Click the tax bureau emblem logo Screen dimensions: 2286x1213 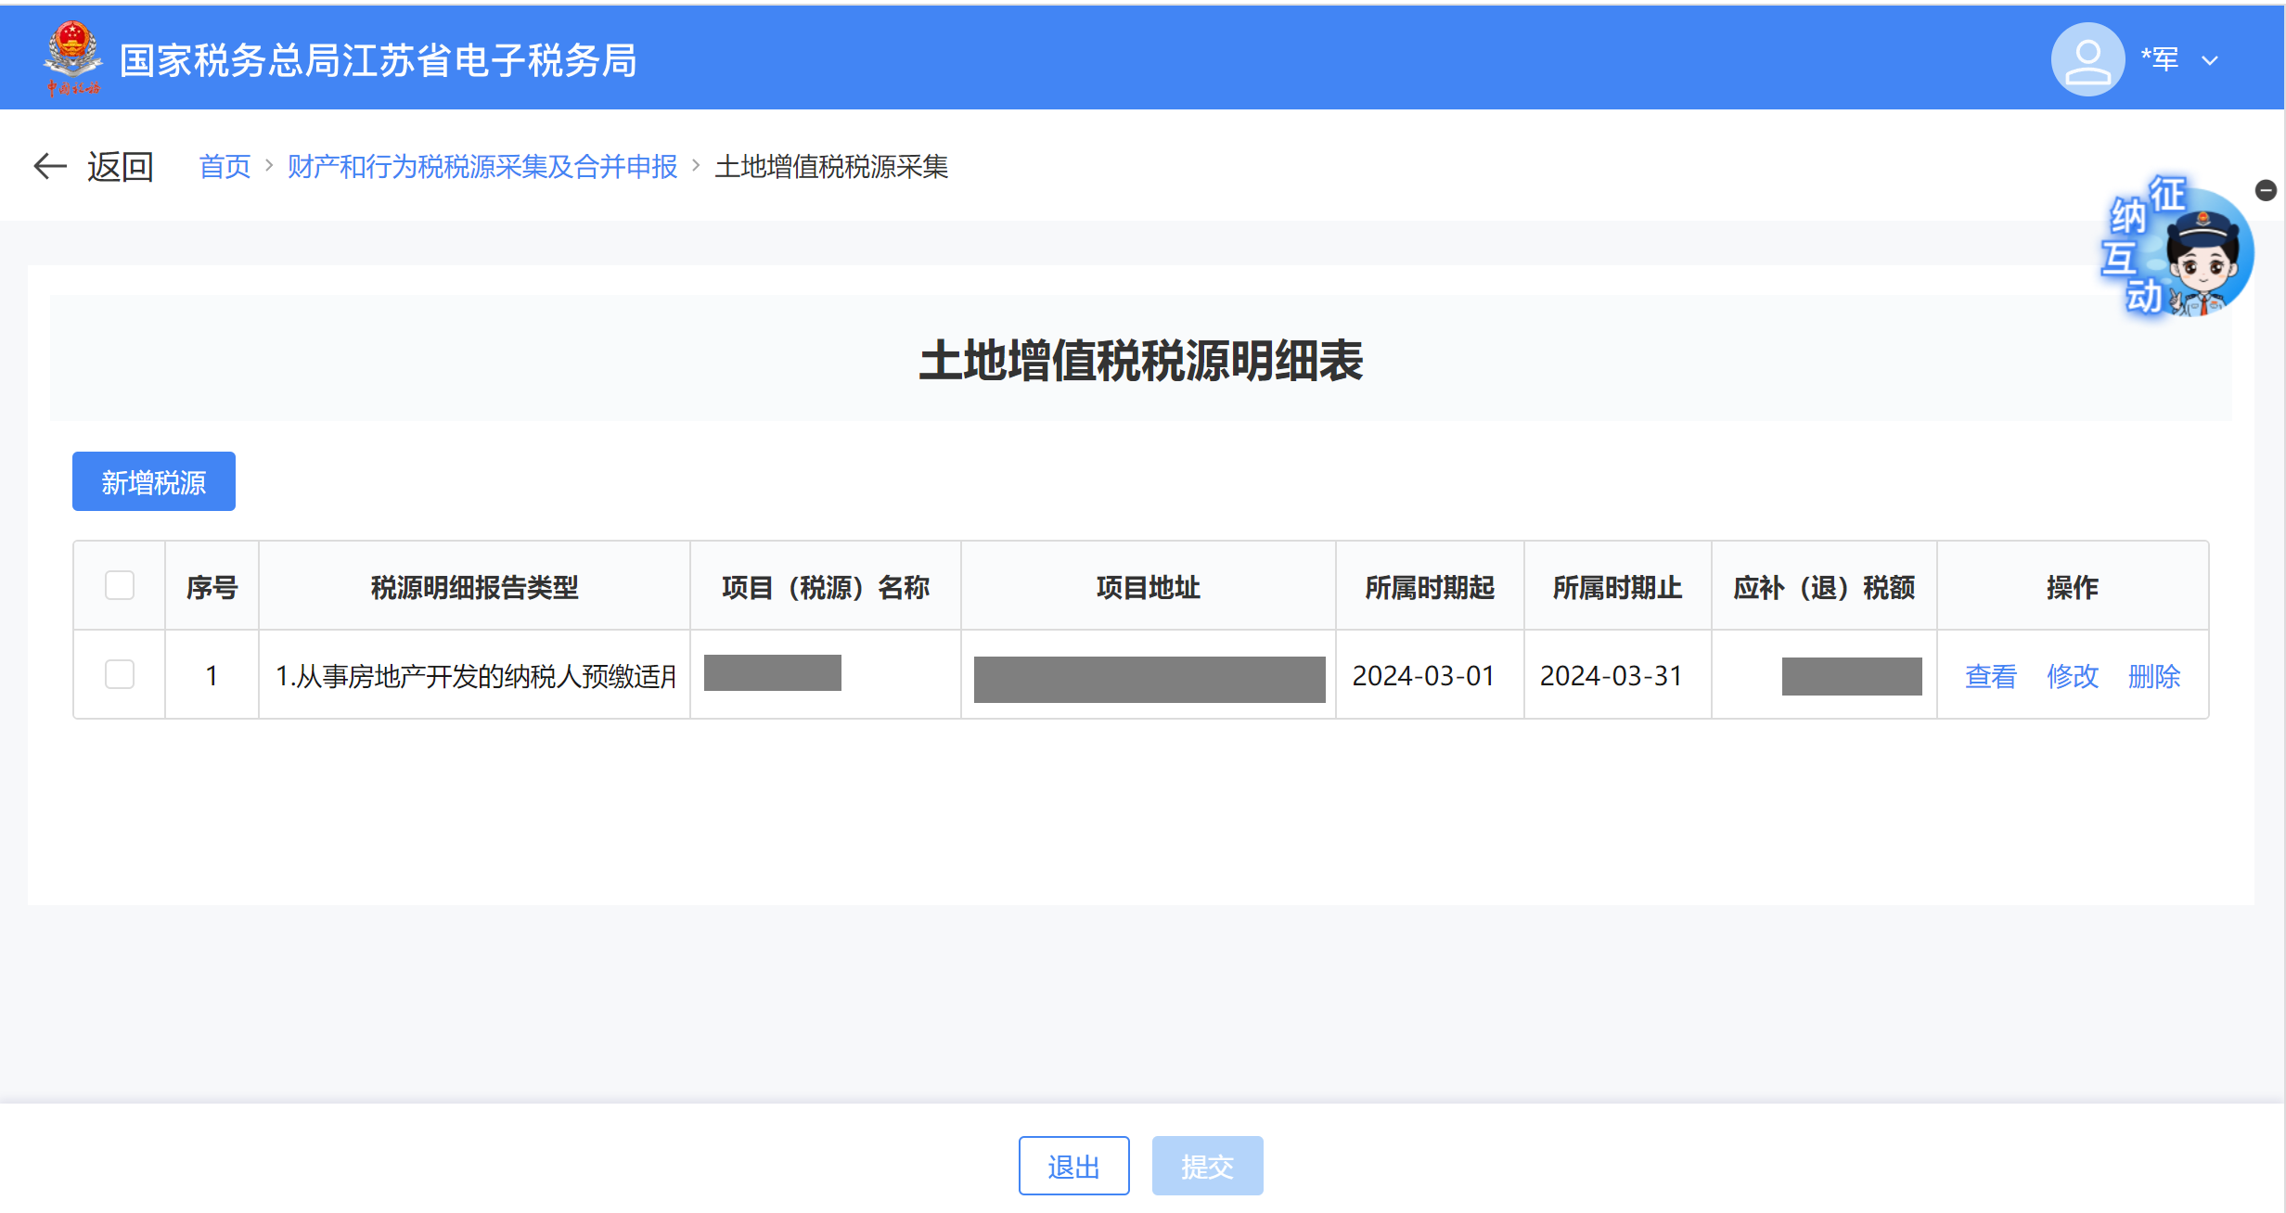72,57
